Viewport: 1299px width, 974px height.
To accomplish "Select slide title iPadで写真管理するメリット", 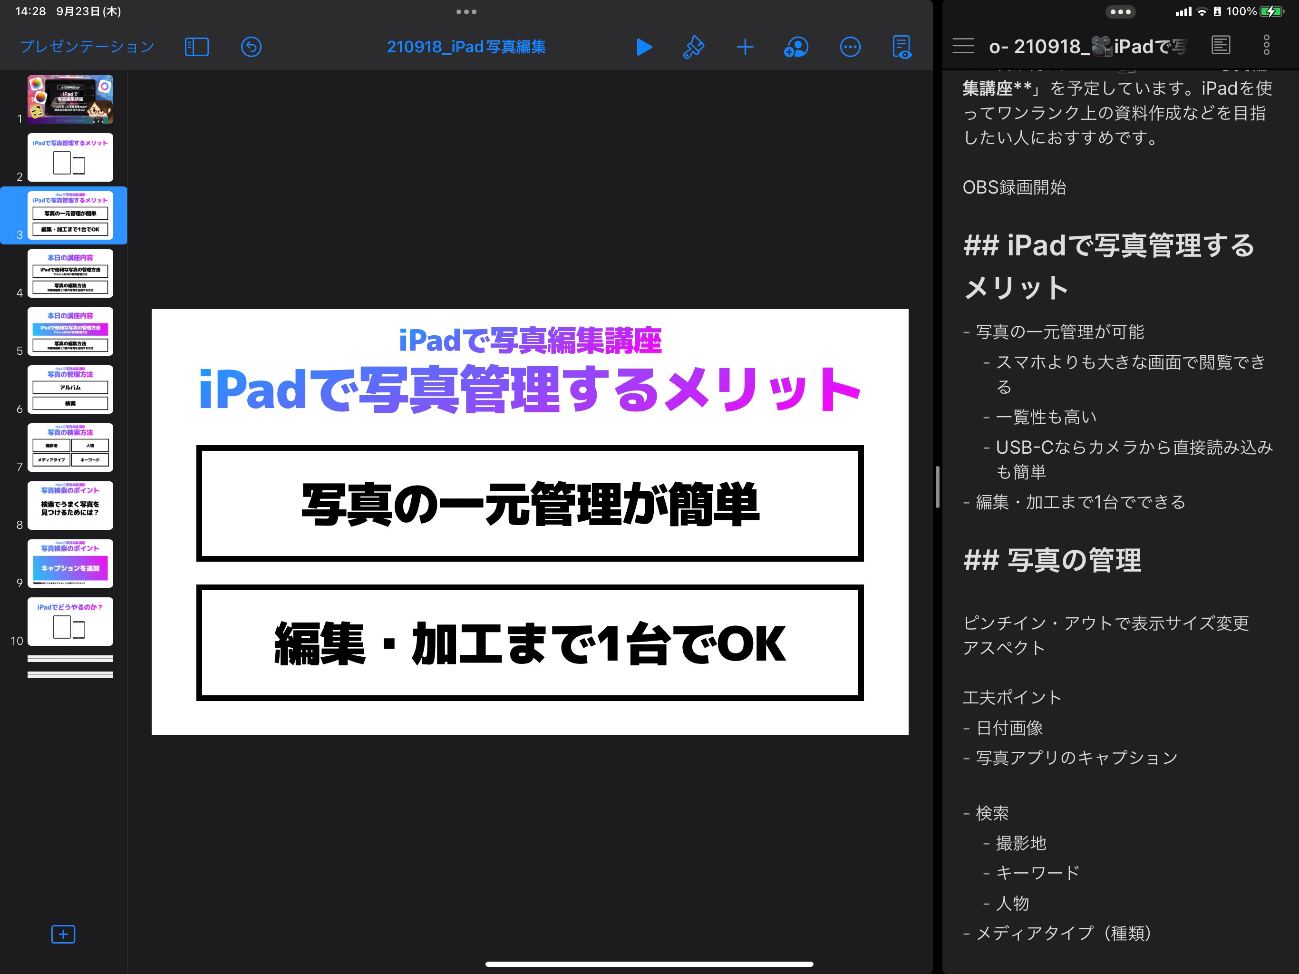I will point(530,389).
